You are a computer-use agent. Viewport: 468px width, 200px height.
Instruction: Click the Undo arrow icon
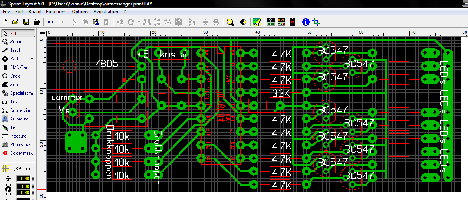coord(50,22)
